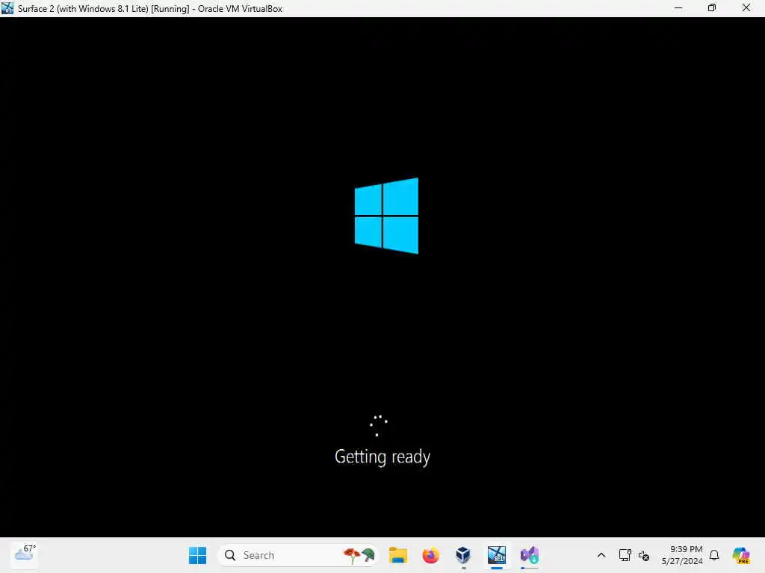Image resolution: width=765 pixels, height=573 pixels.
Task: Restore down the VirtualBox VM window
Action: 712,8
